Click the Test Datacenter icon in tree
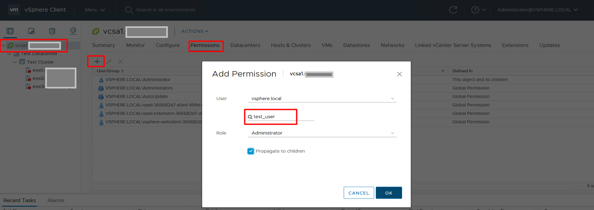 [x=17, y=54]
